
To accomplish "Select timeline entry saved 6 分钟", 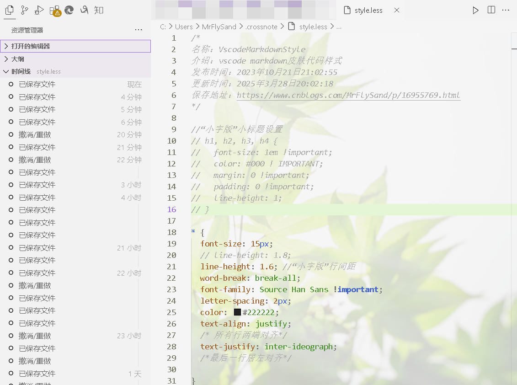I will click(x=75, y=122).
